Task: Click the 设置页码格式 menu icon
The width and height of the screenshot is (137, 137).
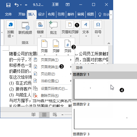Action: click(x=35, y=88)
